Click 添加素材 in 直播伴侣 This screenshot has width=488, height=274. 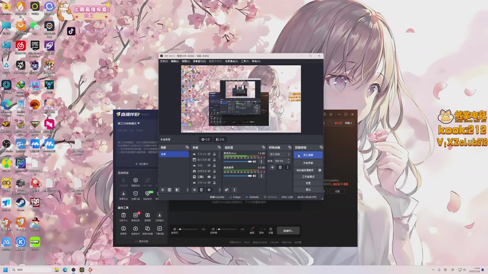(142, 164)
